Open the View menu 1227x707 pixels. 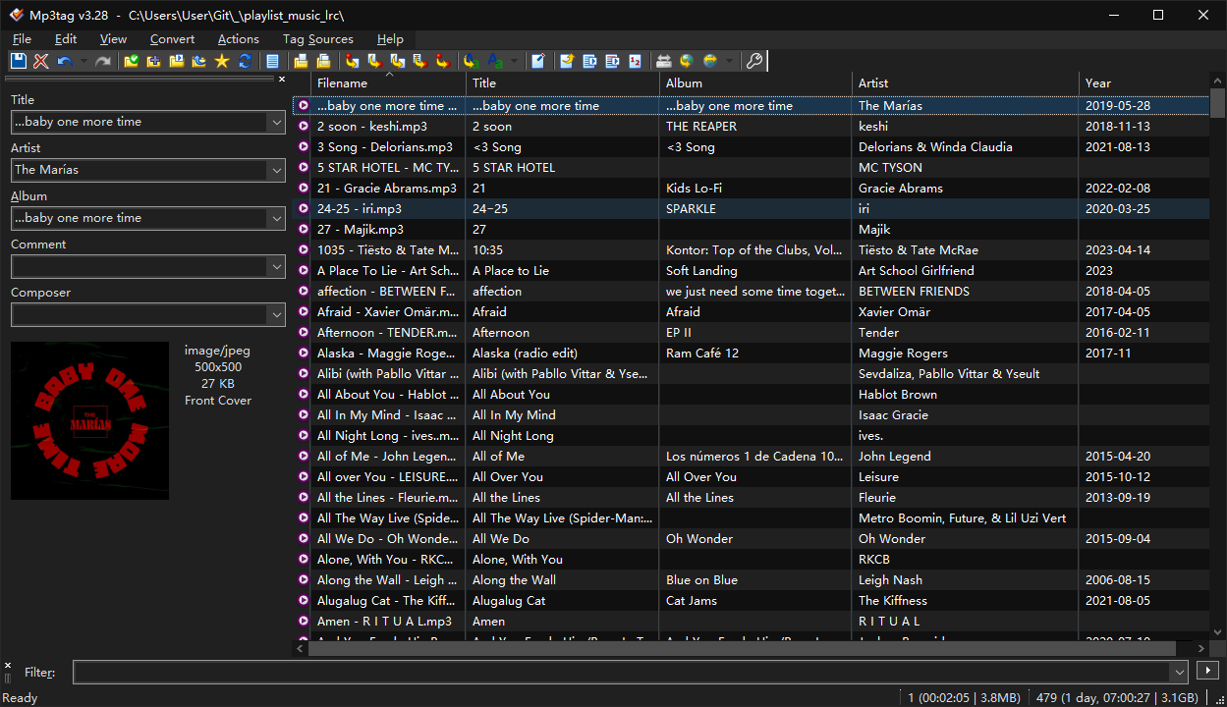tap(113, 39)
